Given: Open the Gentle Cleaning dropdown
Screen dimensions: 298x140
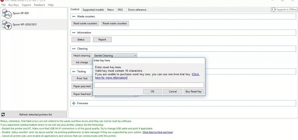Looking at the screenshot, I should coord(135,56).
